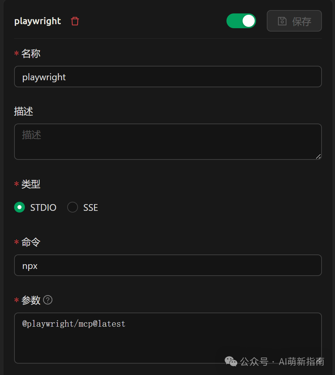
Task: Click the 公众号 AI萌新指南 watermark text
Action: (282, 362)
